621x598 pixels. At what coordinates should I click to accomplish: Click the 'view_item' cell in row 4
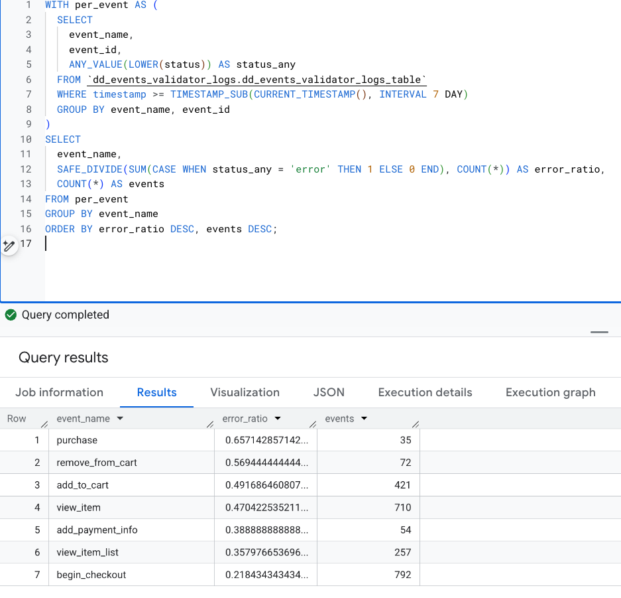click(131, 508)
